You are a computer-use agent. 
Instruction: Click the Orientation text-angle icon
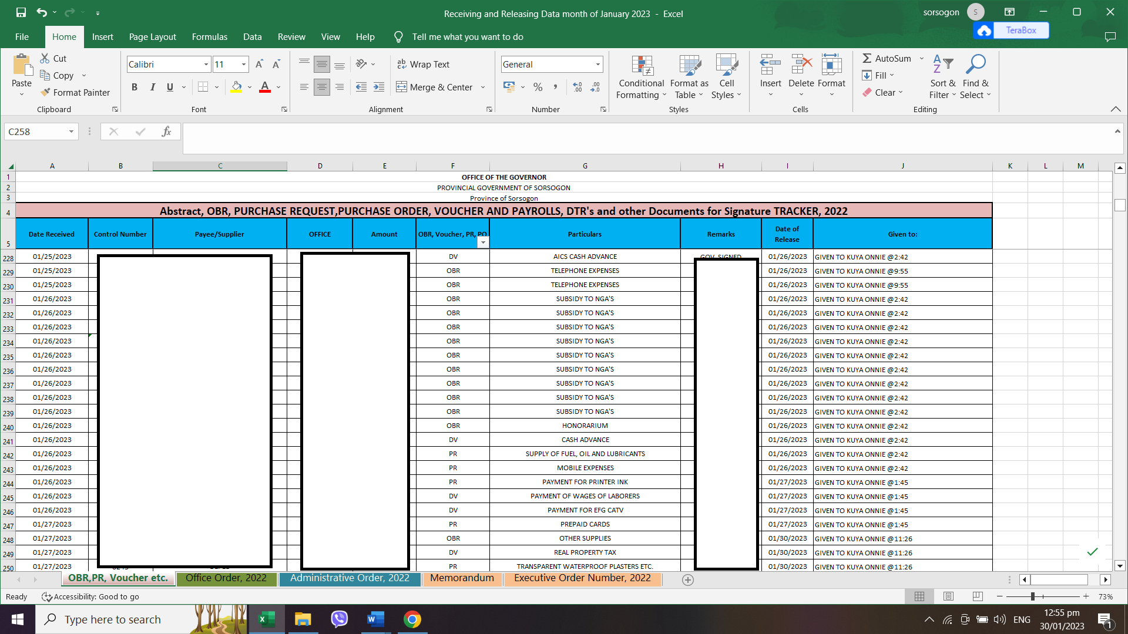(x=361, y=64)
